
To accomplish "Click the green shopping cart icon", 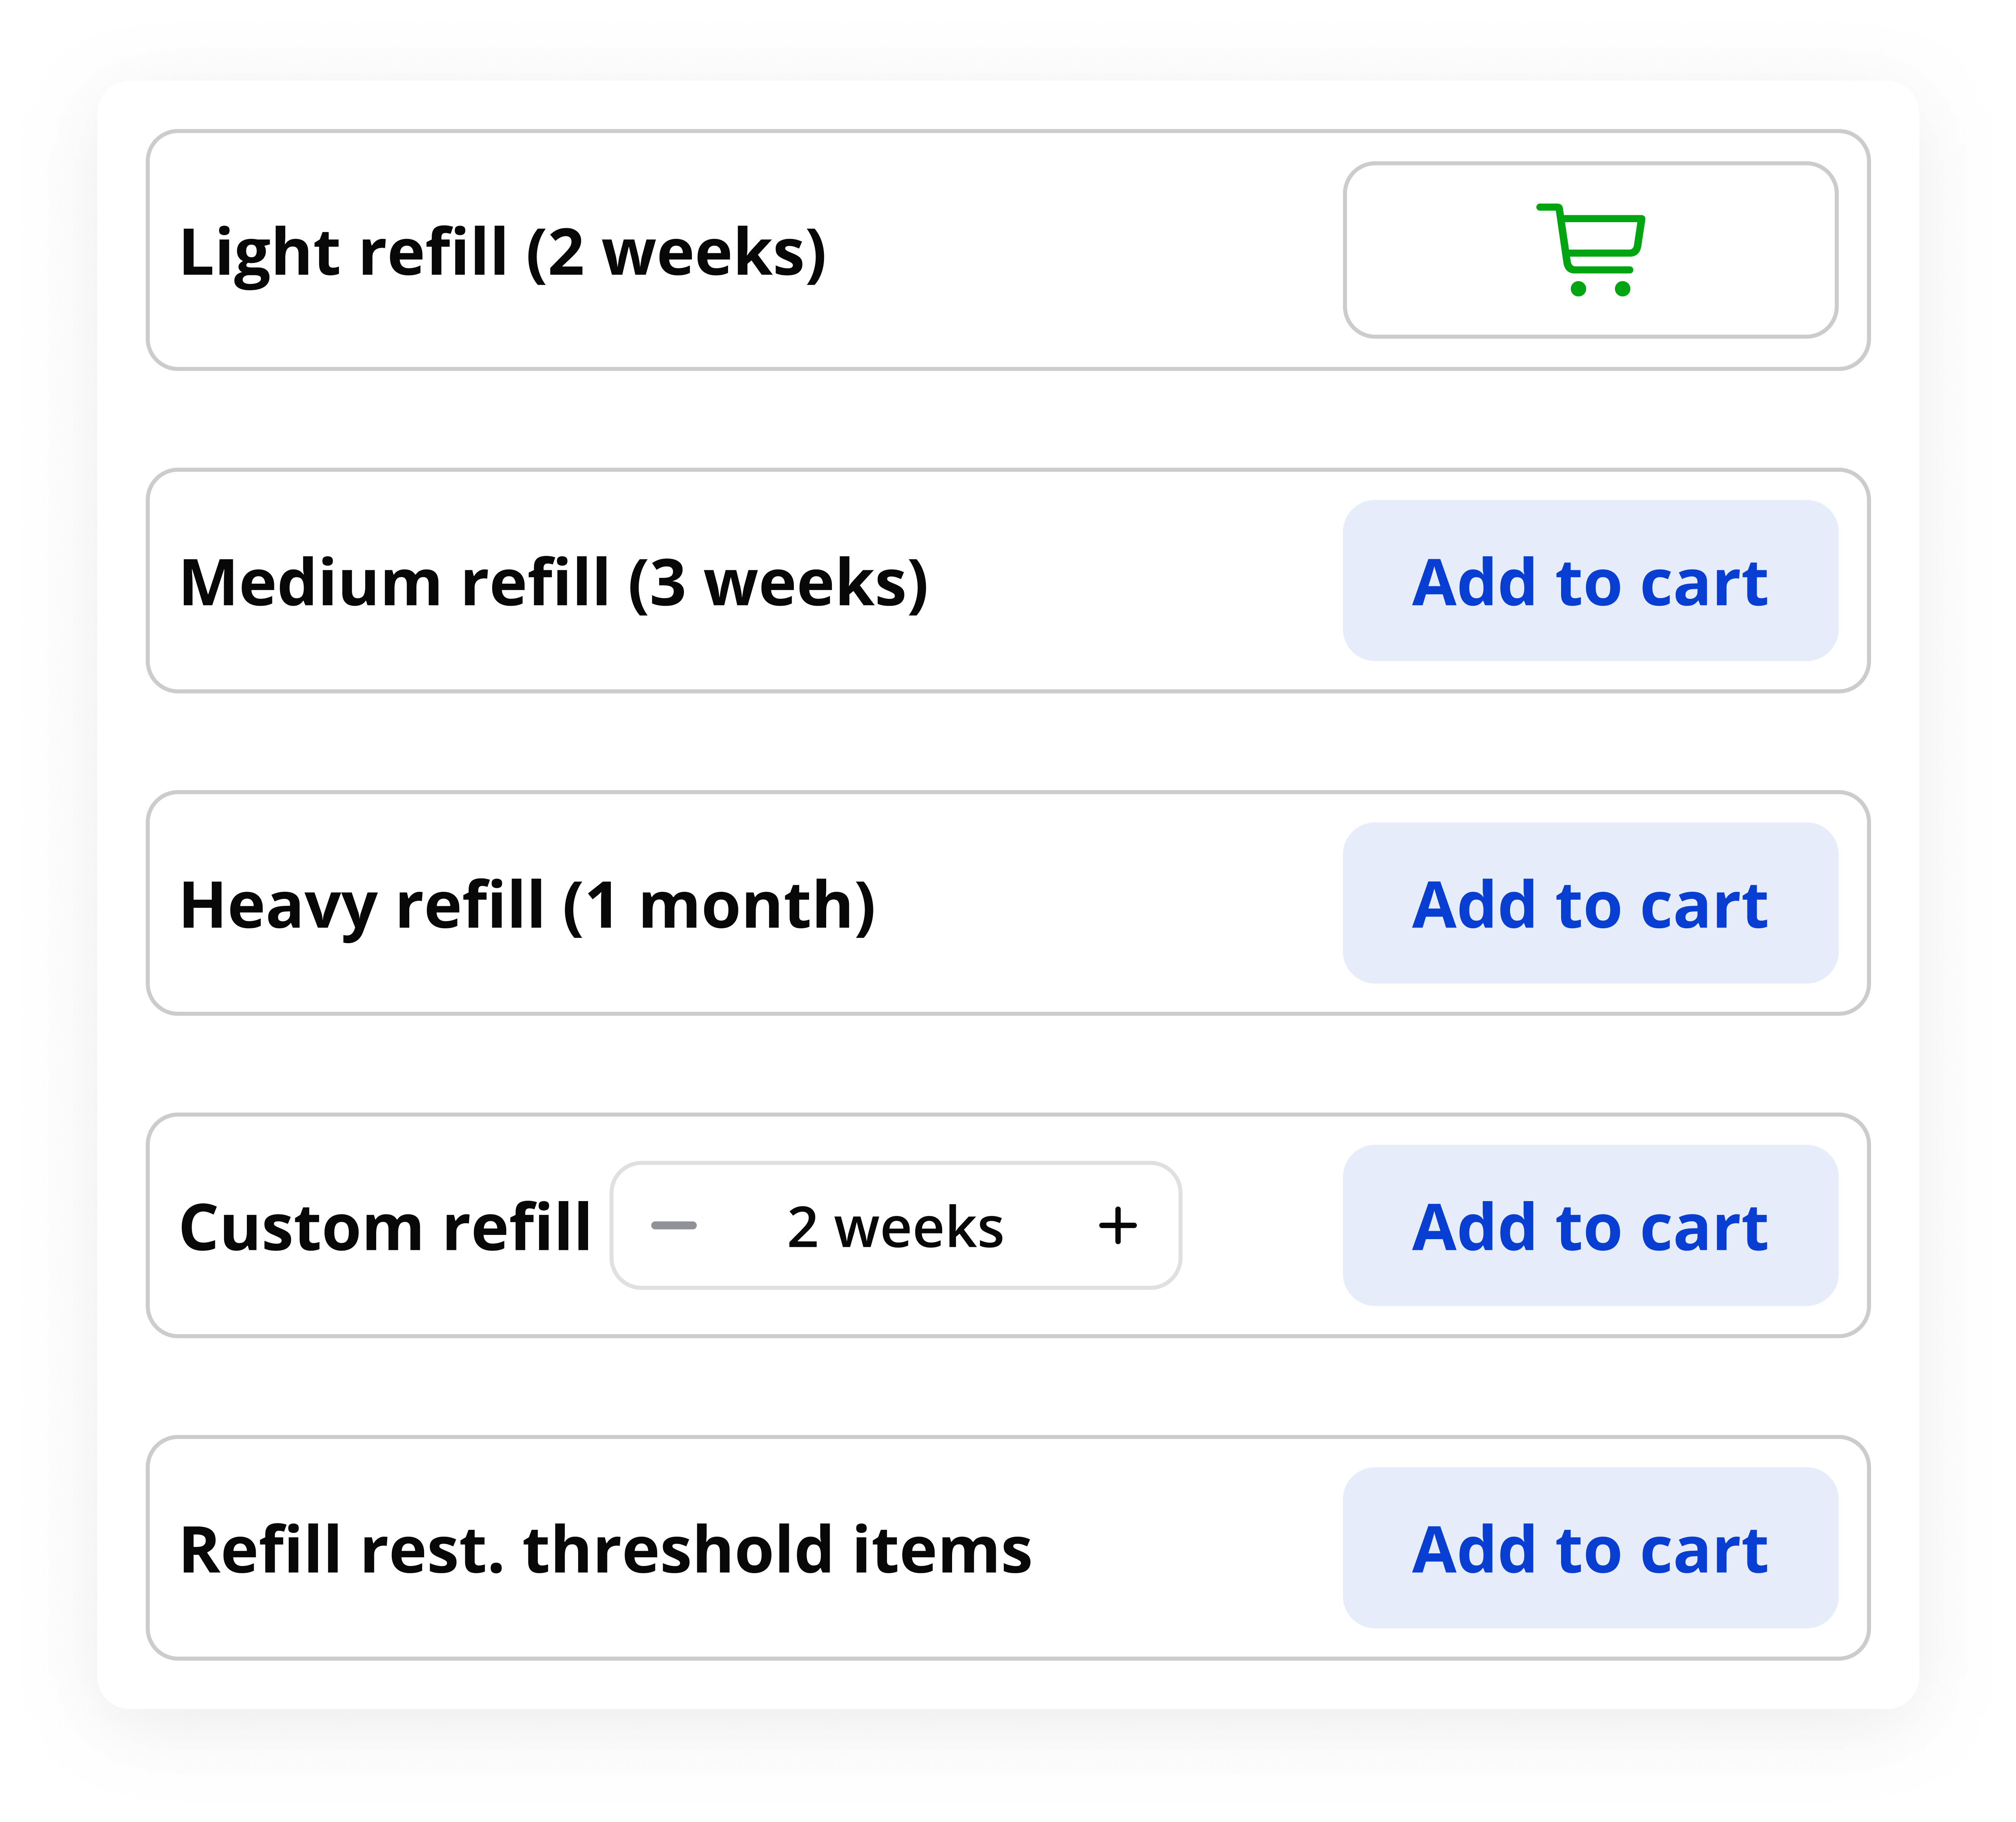I will pos(1590,250).
